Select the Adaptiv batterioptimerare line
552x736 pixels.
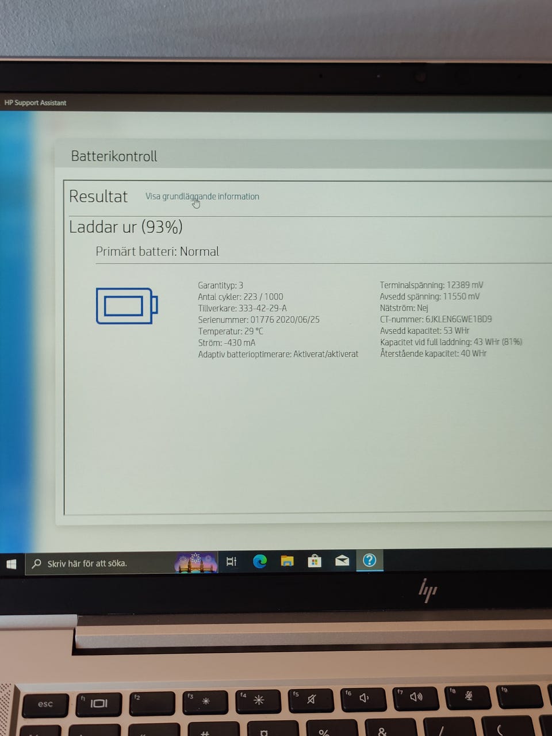(x=278, y=354)
